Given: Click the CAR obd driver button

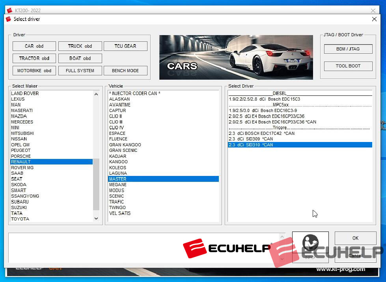Looking at the screenshot, I should pos(34,46).
